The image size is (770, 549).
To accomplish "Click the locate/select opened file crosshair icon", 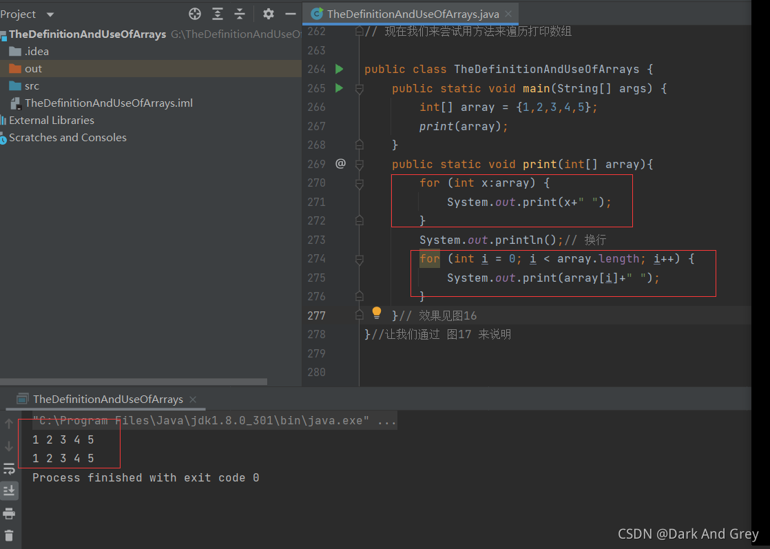I will [x=195, y=14].
